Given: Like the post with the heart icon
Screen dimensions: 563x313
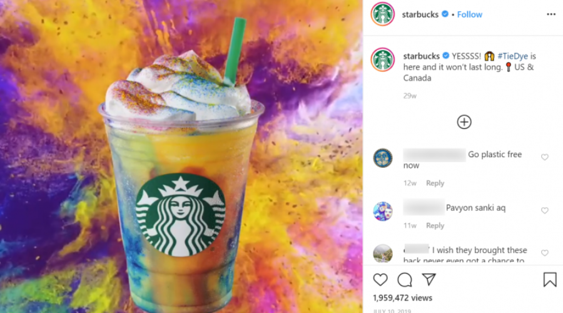Looking at the screenshot, I should (380, 280).
